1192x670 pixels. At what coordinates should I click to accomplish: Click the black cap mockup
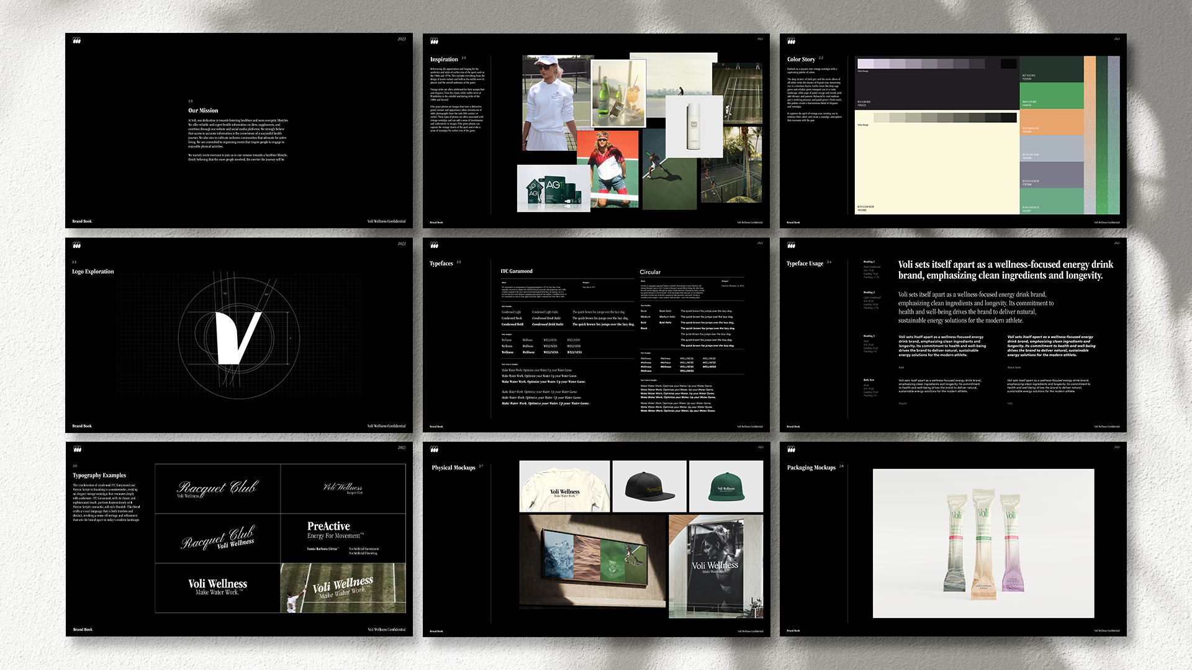click(649, 486)
